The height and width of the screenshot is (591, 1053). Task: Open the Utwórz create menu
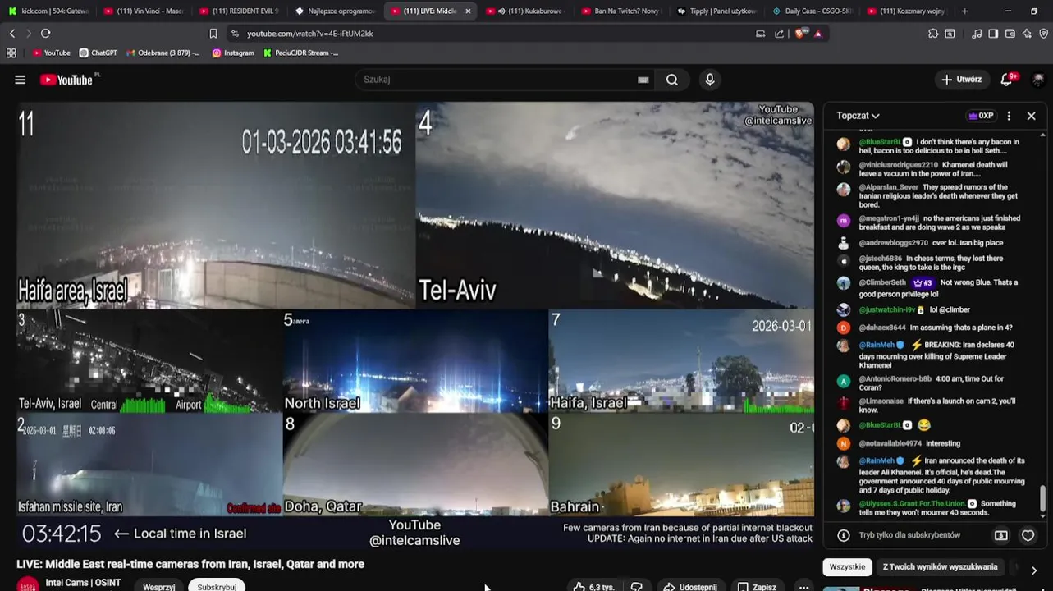tap(961, 80)
